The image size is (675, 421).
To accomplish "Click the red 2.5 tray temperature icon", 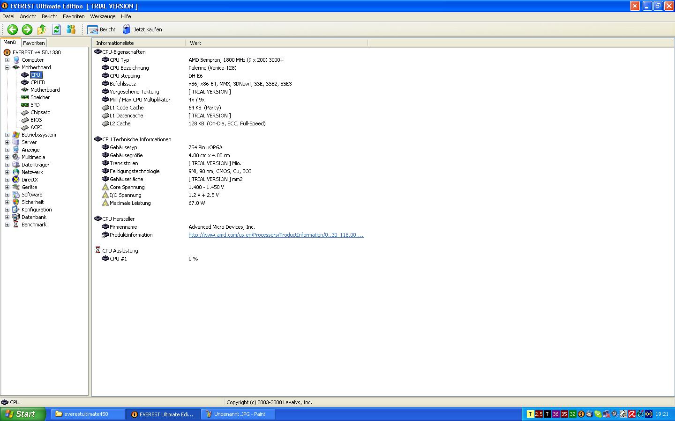I will (539, 414).
